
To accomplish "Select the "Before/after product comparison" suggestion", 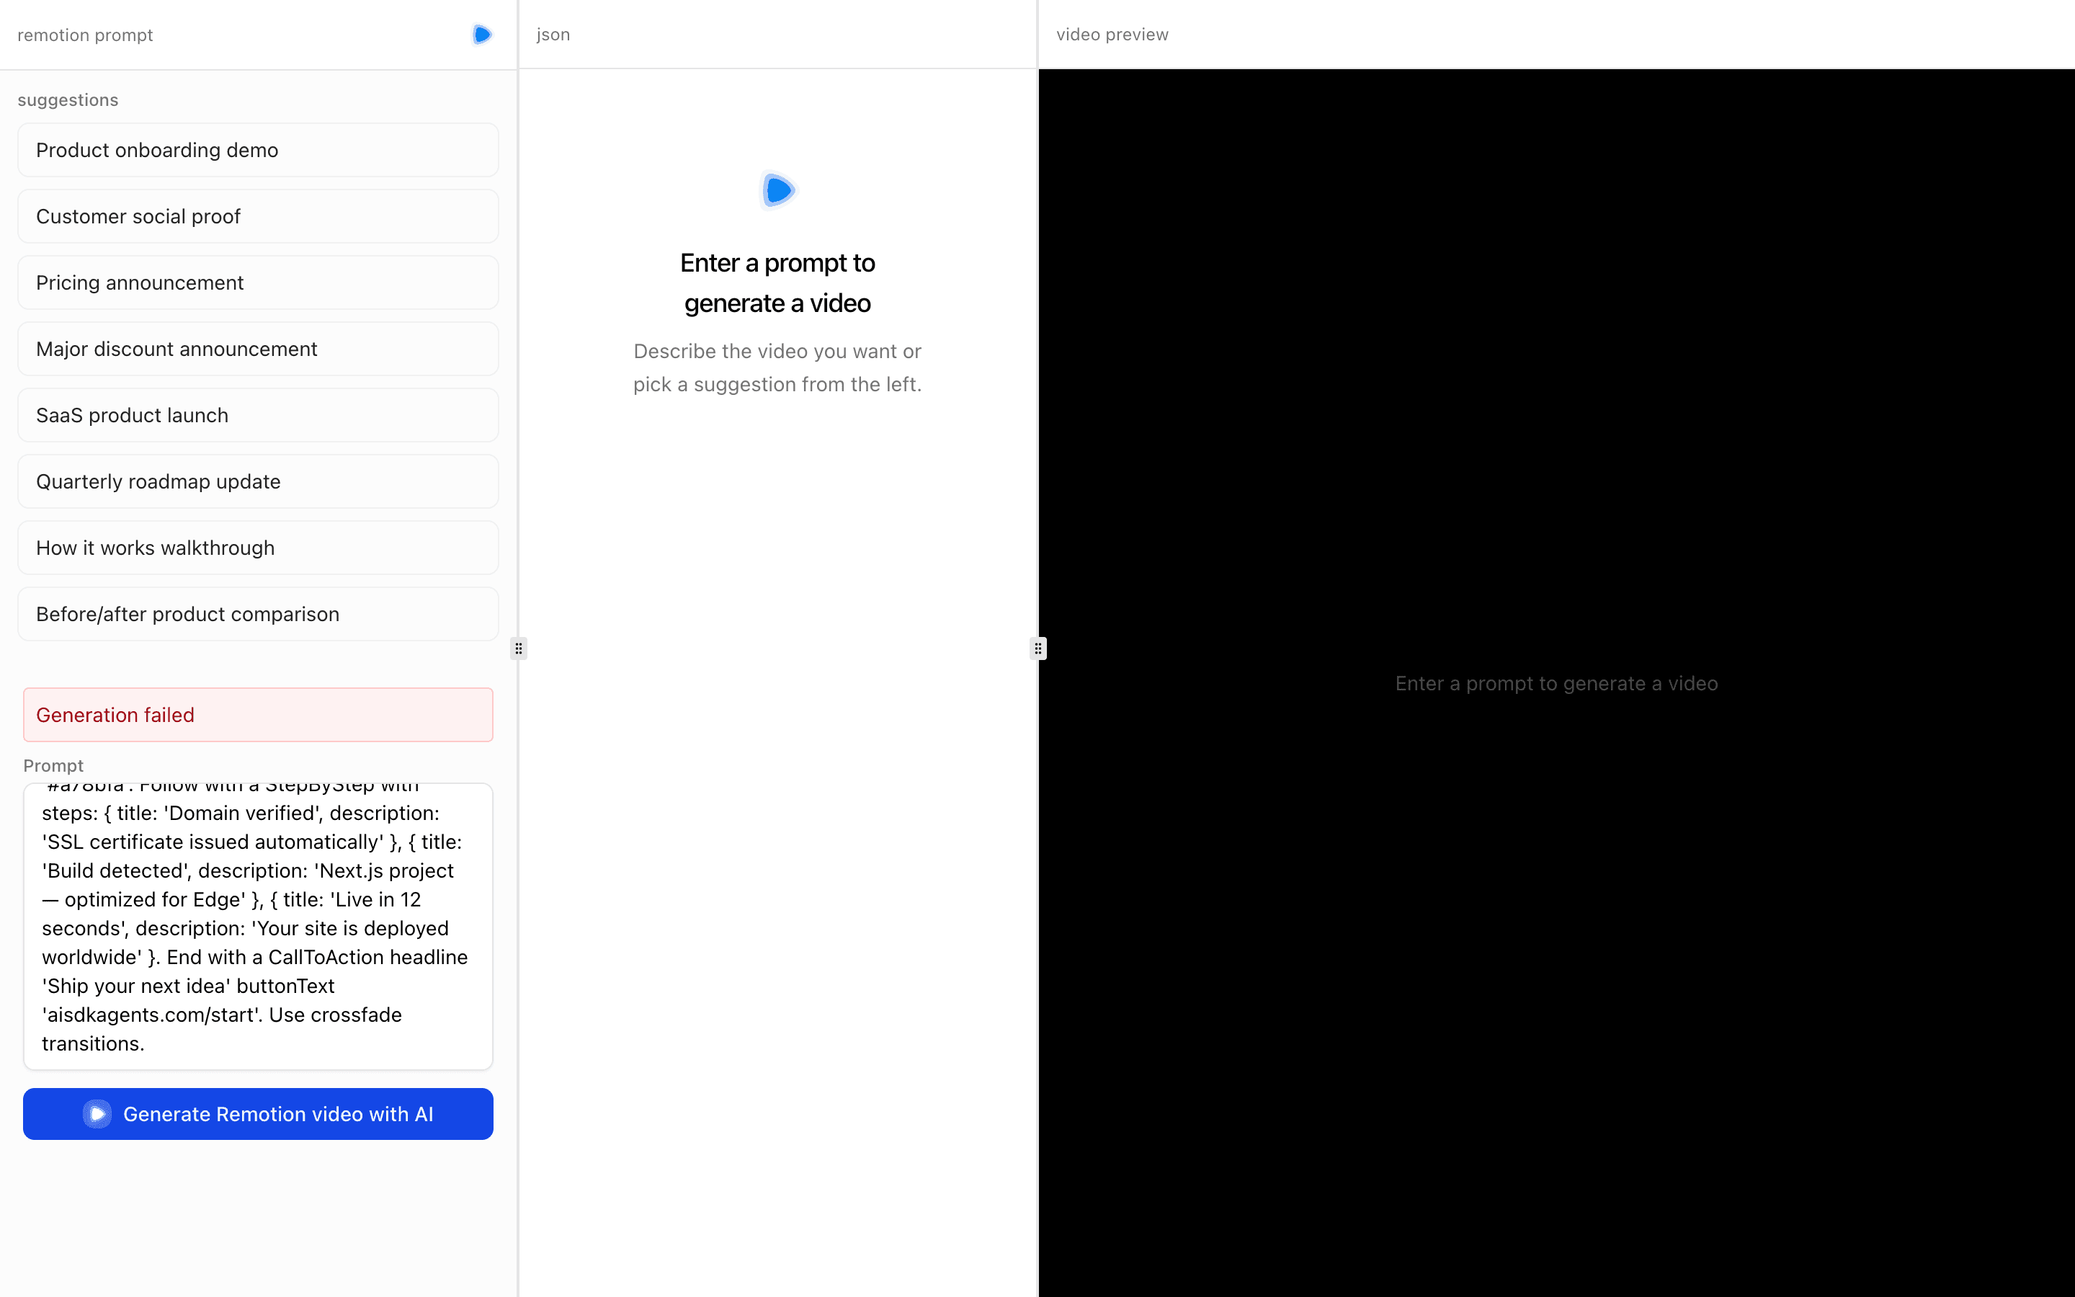I will tap(257, 613).
